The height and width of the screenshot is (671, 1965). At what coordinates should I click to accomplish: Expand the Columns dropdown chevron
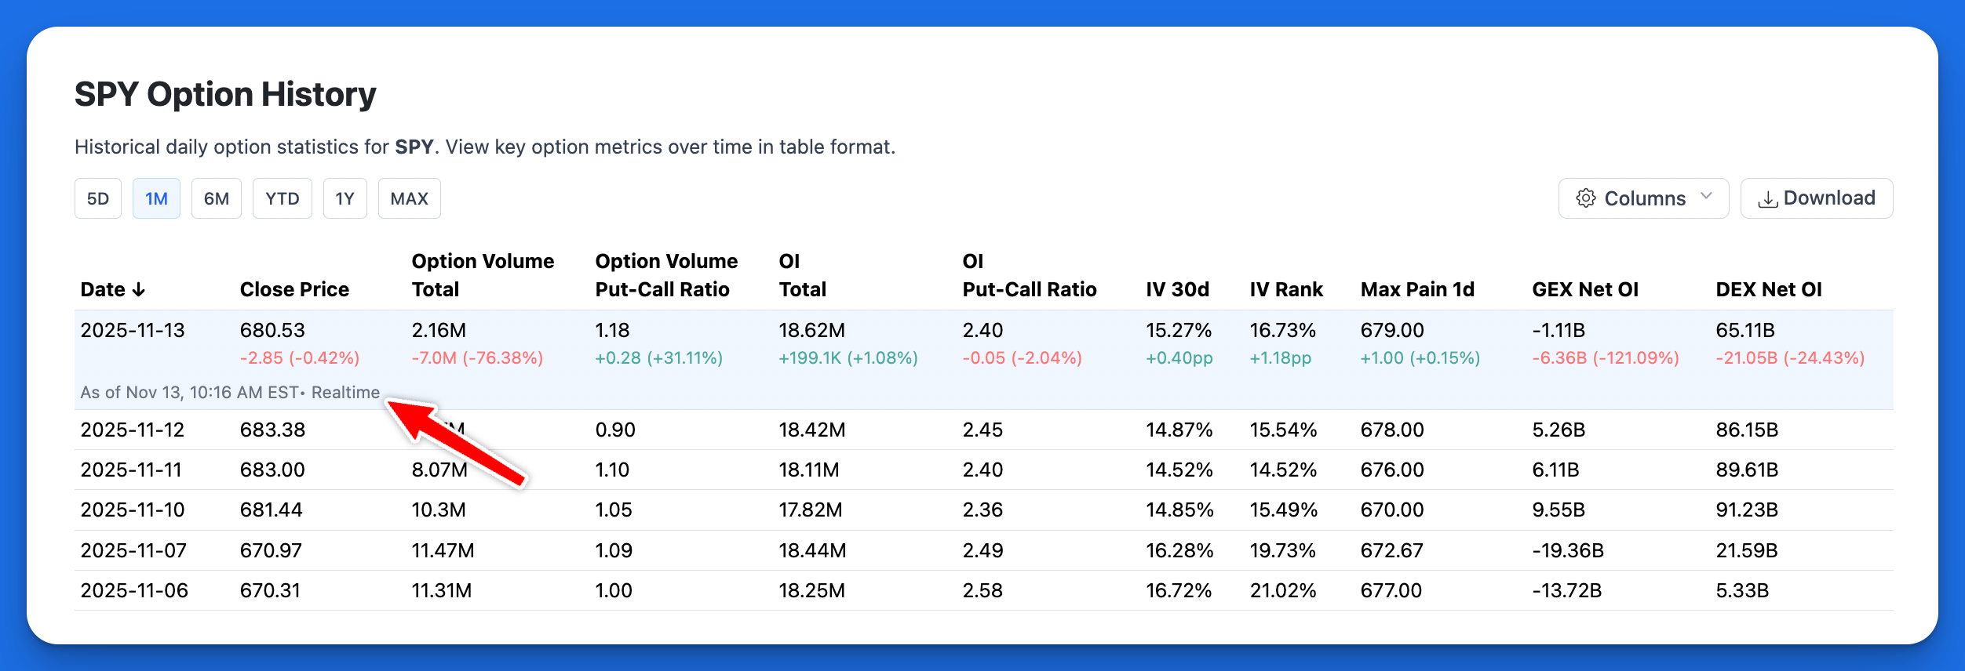[x=1706, y=197]
